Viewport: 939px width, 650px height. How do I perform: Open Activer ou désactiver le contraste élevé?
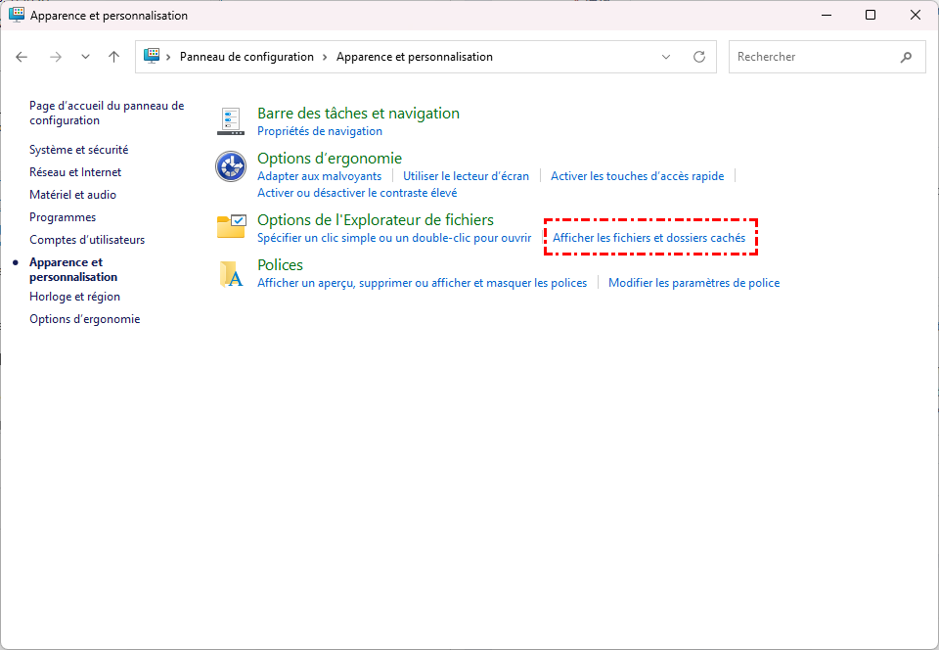pyautogui.click(x=357, y=193)
